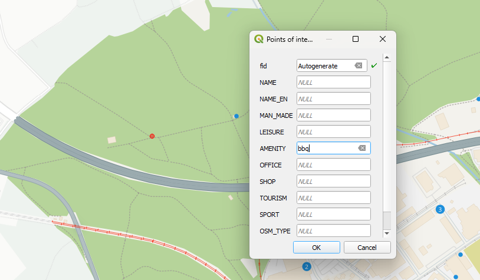Clear the AMENITY text with the X icon

point(361,149)
